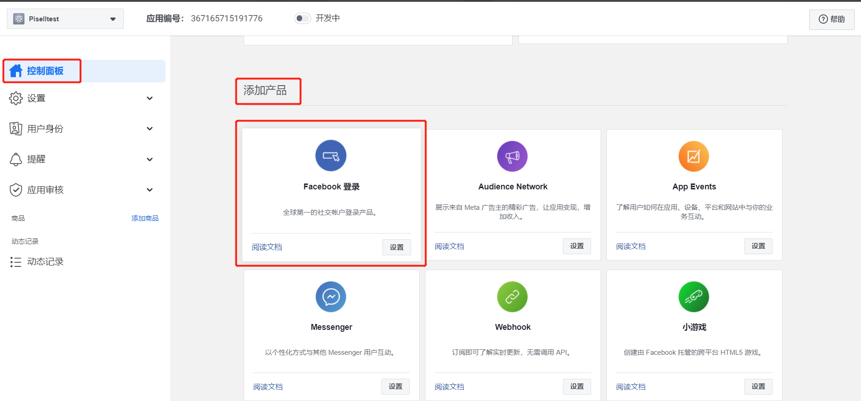Toggle the 开发中 app mode switch

(x=303, y=18)
